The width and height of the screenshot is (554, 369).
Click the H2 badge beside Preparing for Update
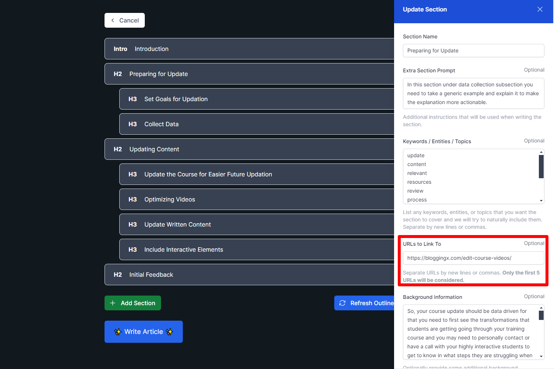(118, 74)
